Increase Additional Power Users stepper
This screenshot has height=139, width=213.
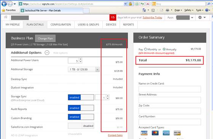[81, 59]
